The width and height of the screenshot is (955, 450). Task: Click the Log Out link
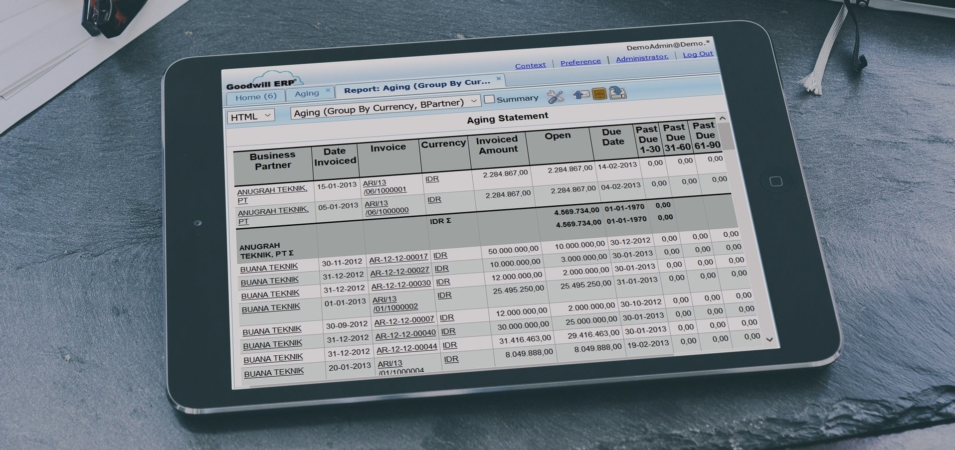point(698,54)
